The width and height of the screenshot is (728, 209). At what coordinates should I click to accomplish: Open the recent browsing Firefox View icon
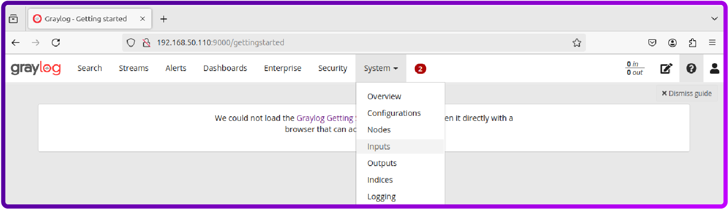[x=13, y=19]
